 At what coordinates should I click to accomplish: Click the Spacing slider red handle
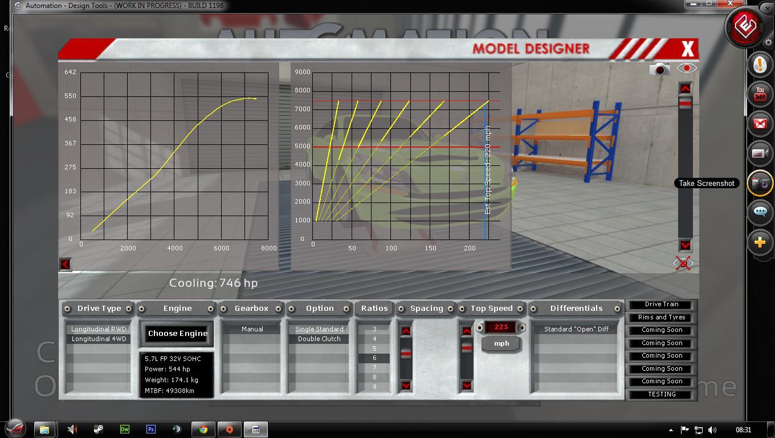click(406, 354)
